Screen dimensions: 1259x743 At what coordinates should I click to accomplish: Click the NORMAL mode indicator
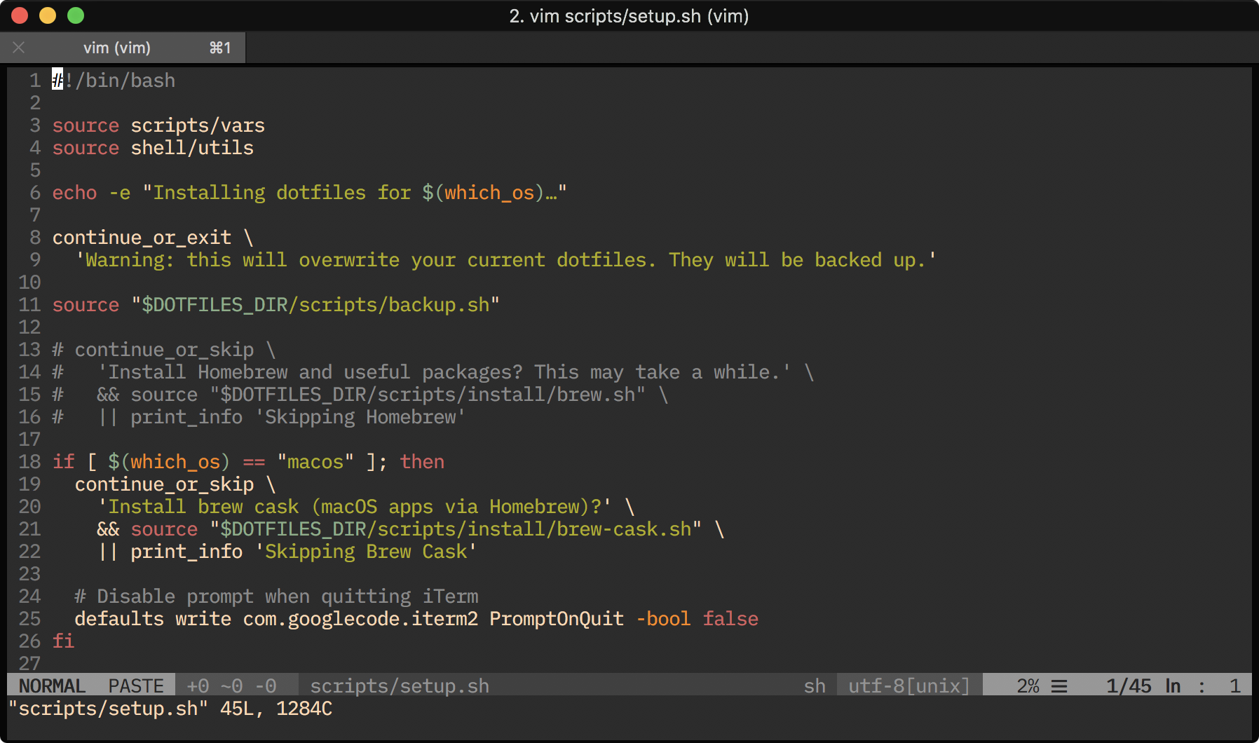(x=52, y=686)
